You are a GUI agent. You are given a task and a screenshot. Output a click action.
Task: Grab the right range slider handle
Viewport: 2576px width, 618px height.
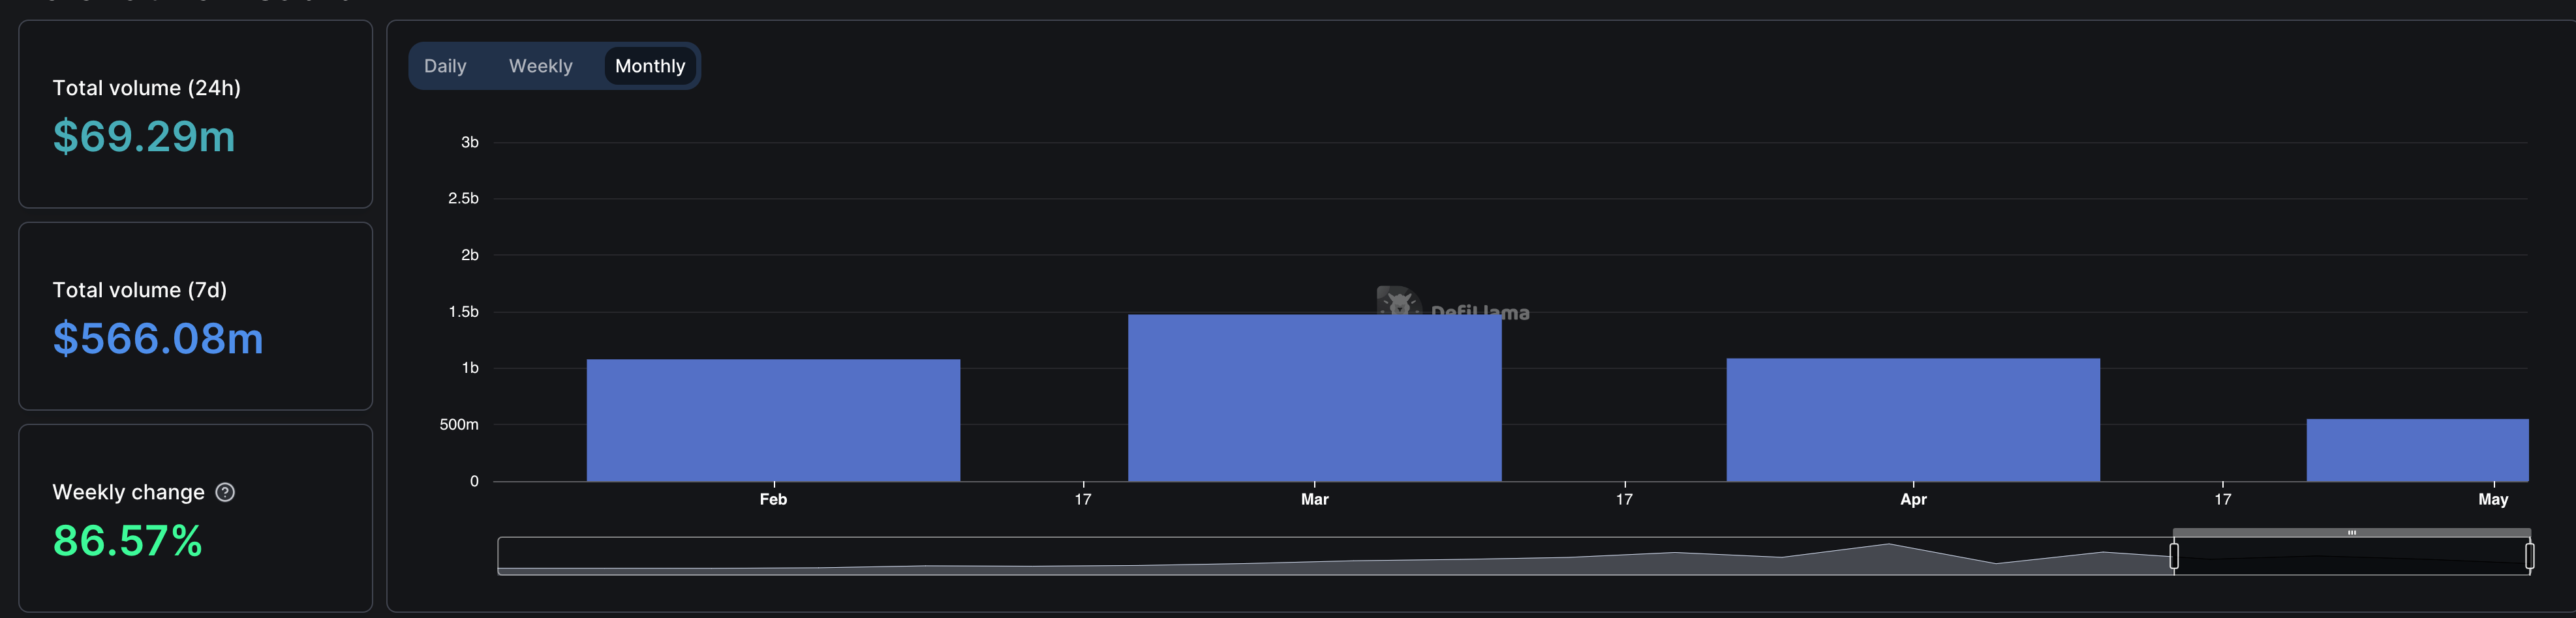click(x=2529, y=556)
